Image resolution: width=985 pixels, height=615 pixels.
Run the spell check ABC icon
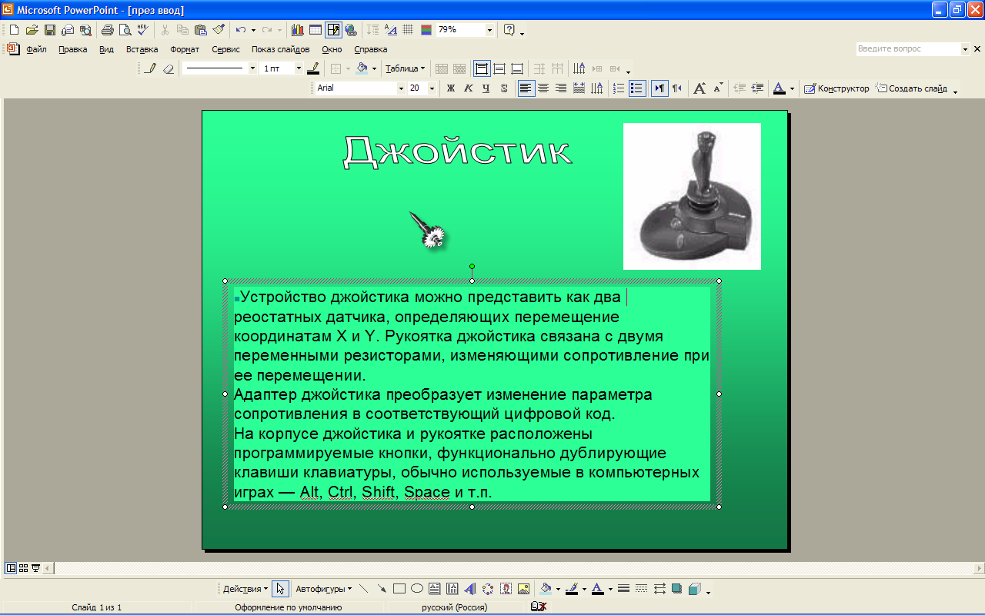click(x=142, y=30)
